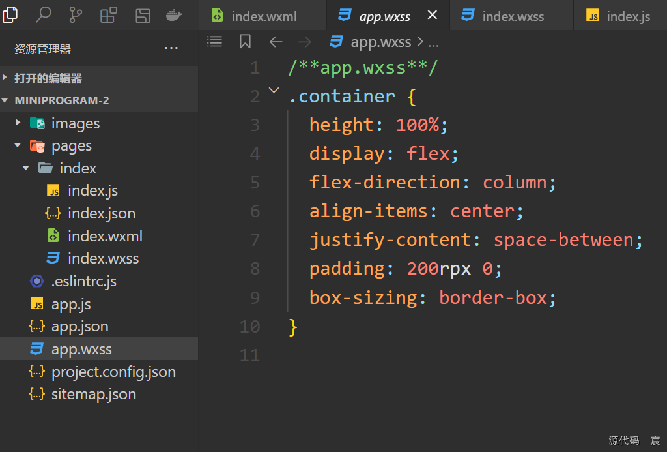
Task: Open index.wxml in the file tree
Action: pyautogui.click(x=99, y=236)
